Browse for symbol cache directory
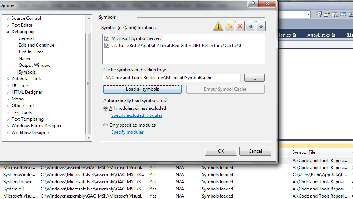Image resolution: width=353 pixels, height=199 pixels. point(254,78)
